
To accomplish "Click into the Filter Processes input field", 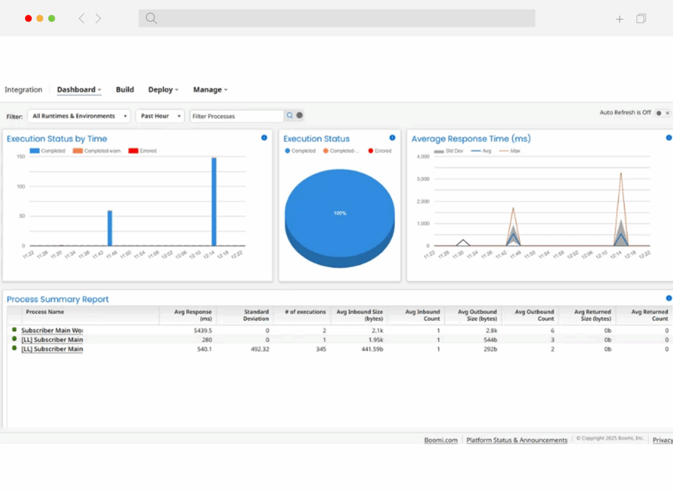I will [x=236, y=116].
